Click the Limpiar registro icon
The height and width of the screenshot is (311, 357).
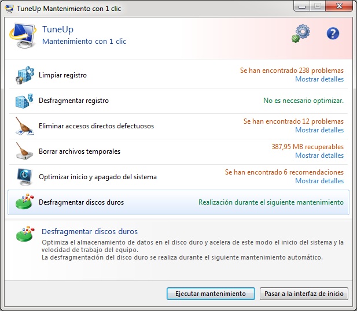[24, 75]
